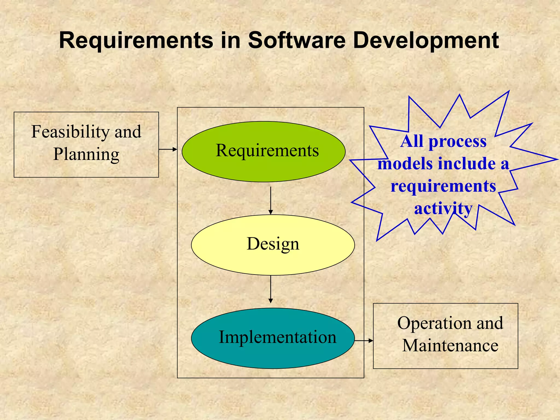Click the word 'Feasibility' in the left box
The width and height of the screenshot is (560, 420).
tap(71, 132)
